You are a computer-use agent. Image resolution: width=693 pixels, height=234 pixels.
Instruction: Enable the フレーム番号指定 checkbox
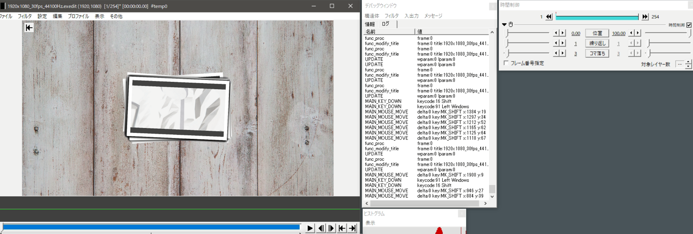pyautogui.click(x=506, y=63)
